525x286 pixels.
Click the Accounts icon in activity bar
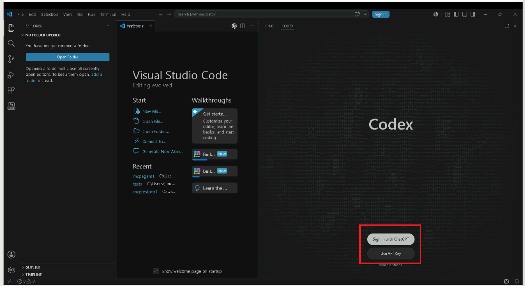point(11,255)
